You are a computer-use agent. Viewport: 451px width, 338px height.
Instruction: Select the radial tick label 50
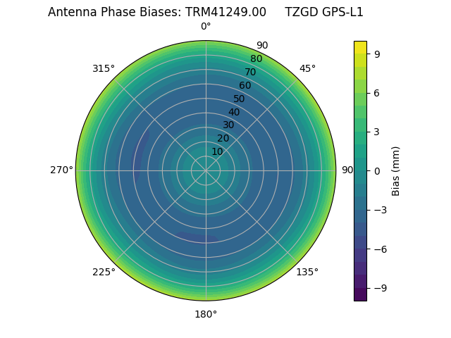click(240, 99)
